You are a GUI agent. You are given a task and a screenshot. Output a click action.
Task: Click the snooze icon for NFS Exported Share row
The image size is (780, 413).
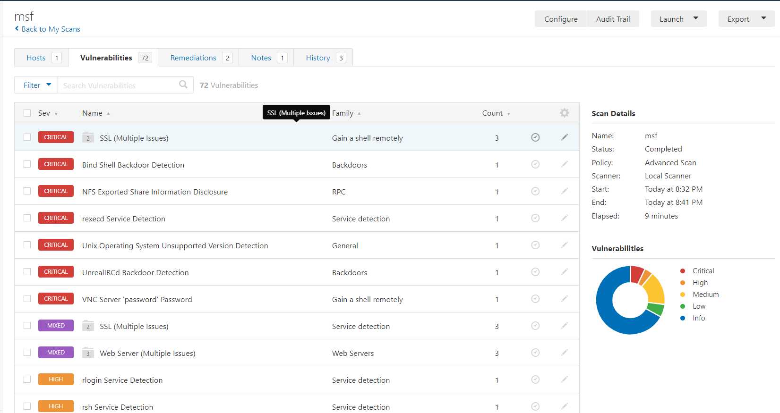point(535,191)
